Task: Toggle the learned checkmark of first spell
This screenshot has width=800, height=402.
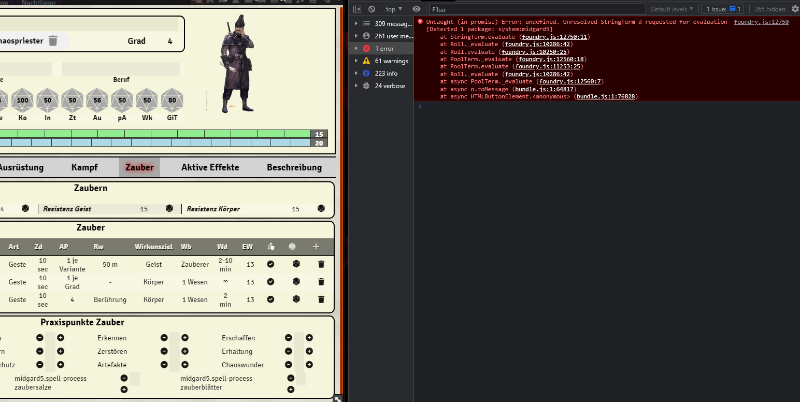Action: 270,264
